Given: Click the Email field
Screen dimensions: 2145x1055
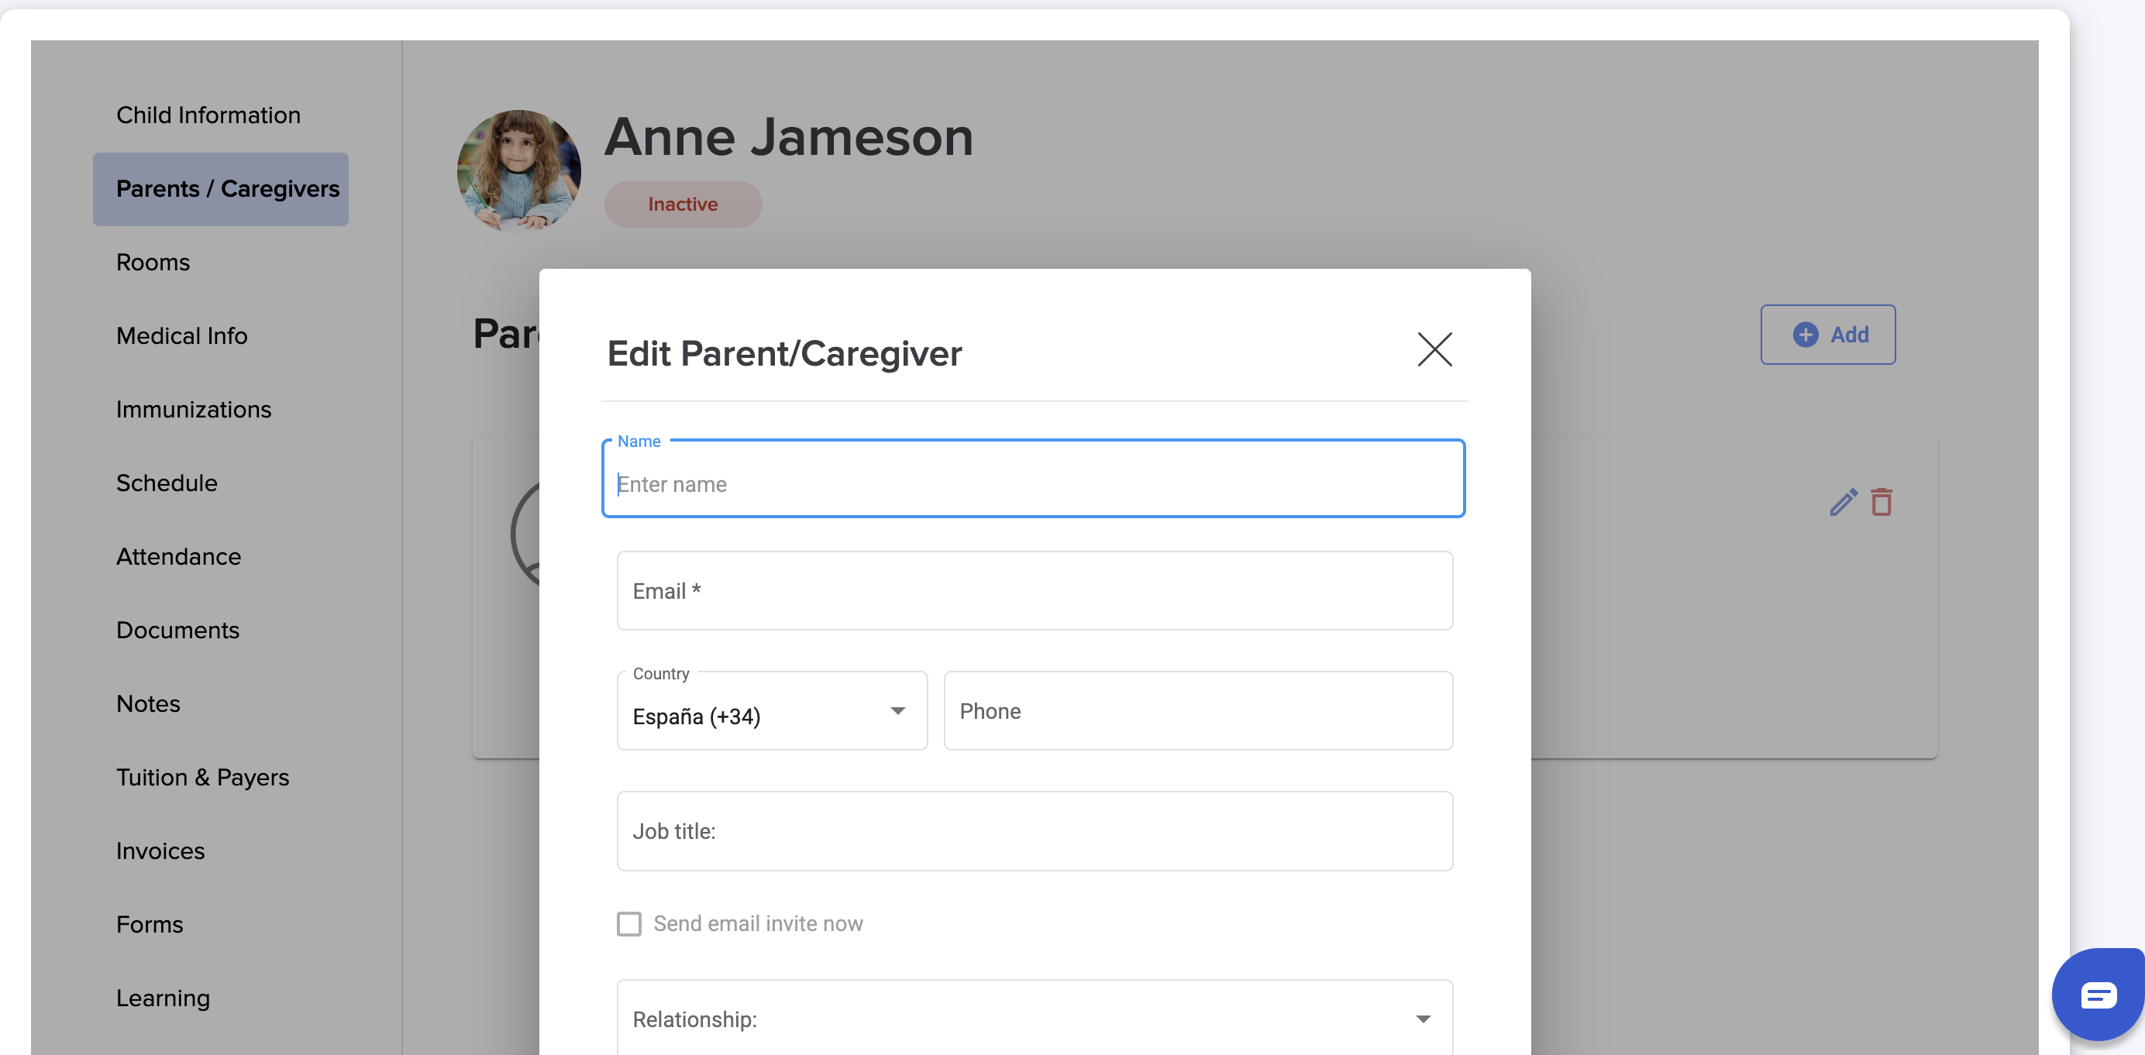Looking at the screenshot, I should pyautogui.click(x=1035, y=591).
